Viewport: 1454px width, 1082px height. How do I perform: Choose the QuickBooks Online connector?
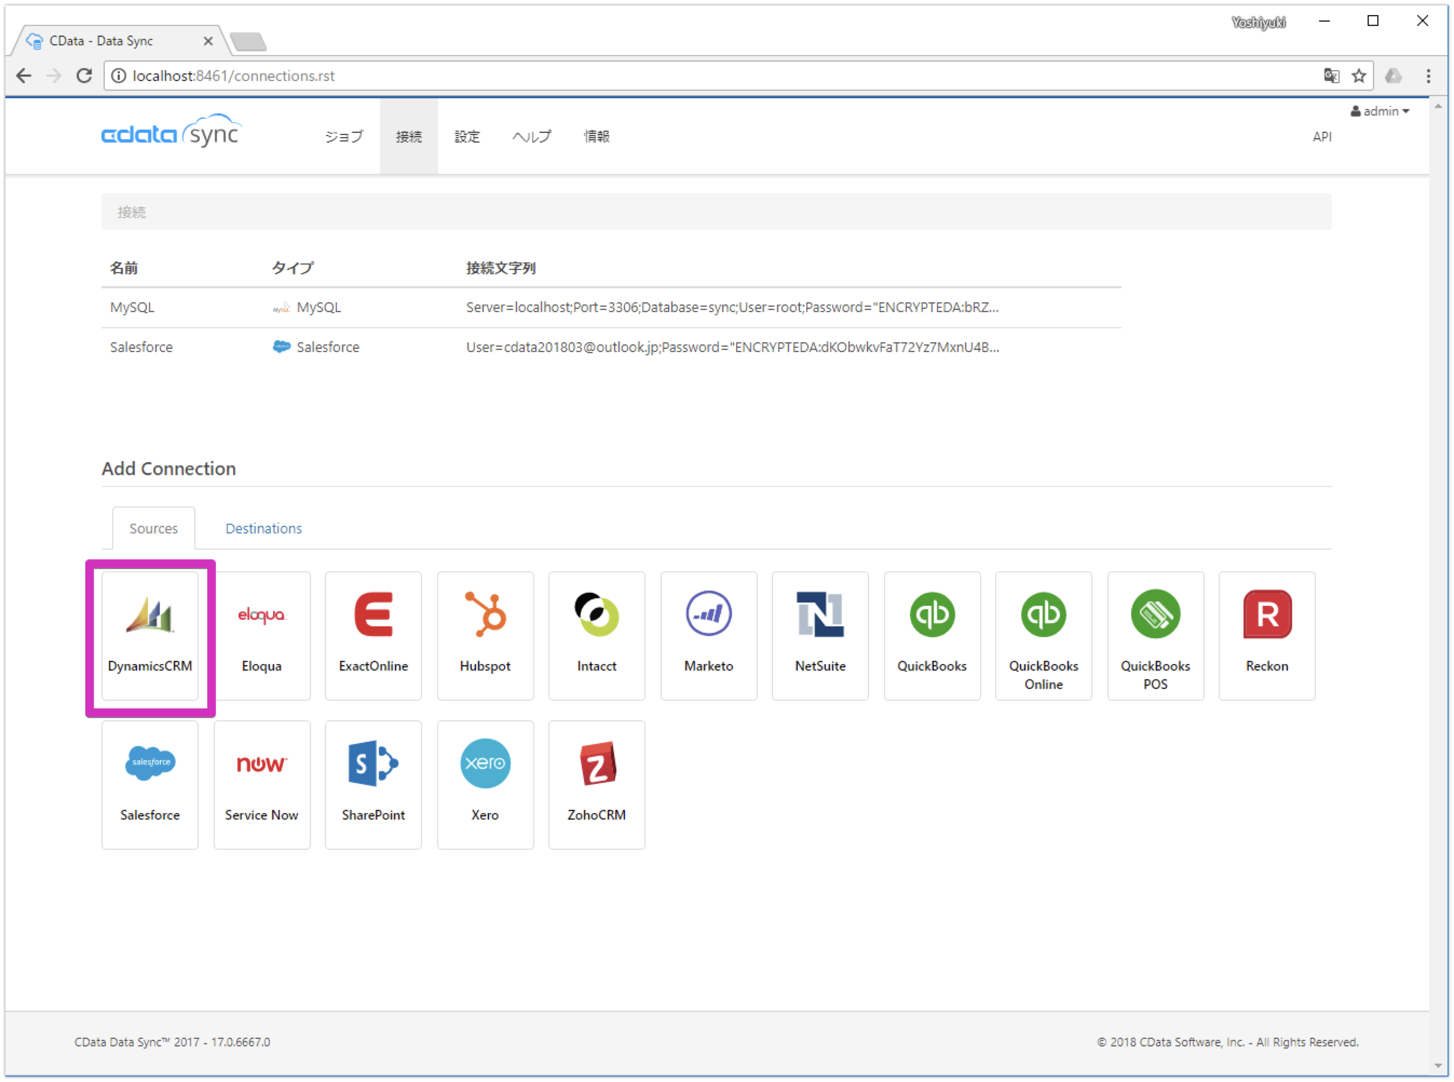(x=1043, y=634)
